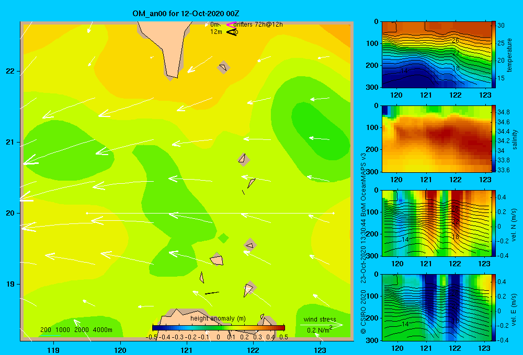
Task: Click the 'height anomaly (m)' label
Action: tap(218, 318)
